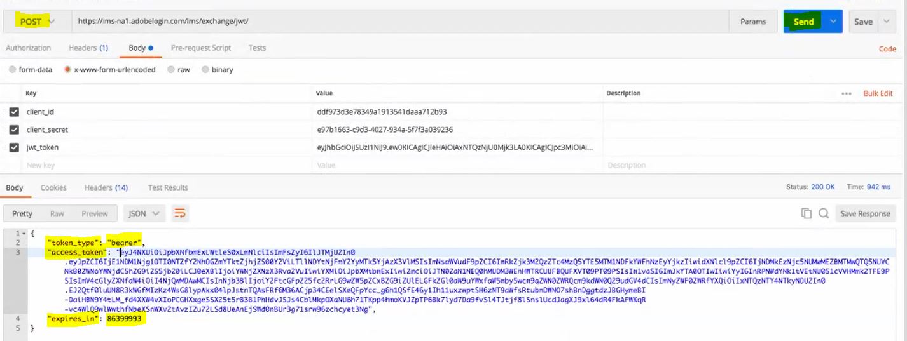Switch response view to Preview
907x341 pixels.
click(x=94, y=213)
